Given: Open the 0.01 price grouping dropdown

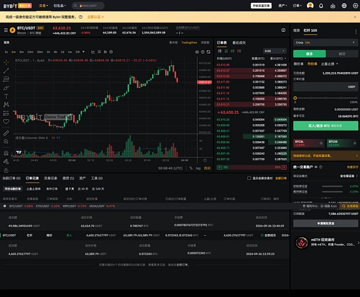Looking at the screenshot, I should click(x=275, y=51).
